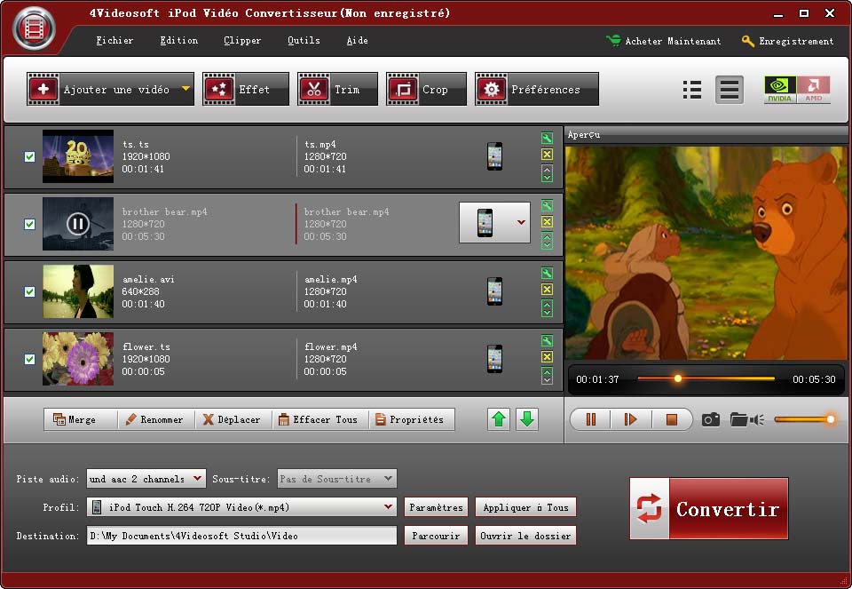Expand device dropdown for brother bear.mp4
852x589 pixels.
522,222
